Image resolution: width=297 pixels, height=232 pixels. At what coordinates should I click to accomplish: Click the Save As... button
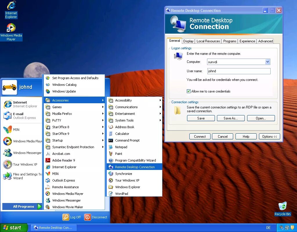(x=231, y=118)
